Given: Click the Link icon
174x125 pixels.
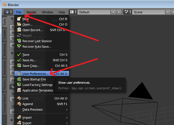Looking at the screenshot, I should point(19,98).
